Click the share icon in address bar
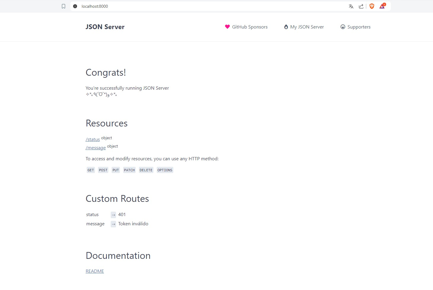The width and height of the screenshot is (433, 290). [361, 6]
